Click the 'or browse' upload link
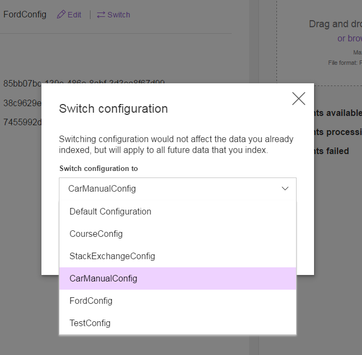Screen dimensions: 362x355 (349, 38)
